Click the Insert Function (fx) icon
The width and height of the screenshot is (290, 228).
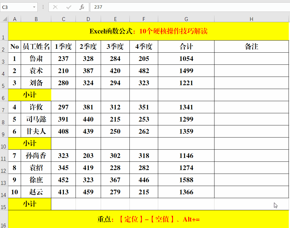(x=82, y=7)
